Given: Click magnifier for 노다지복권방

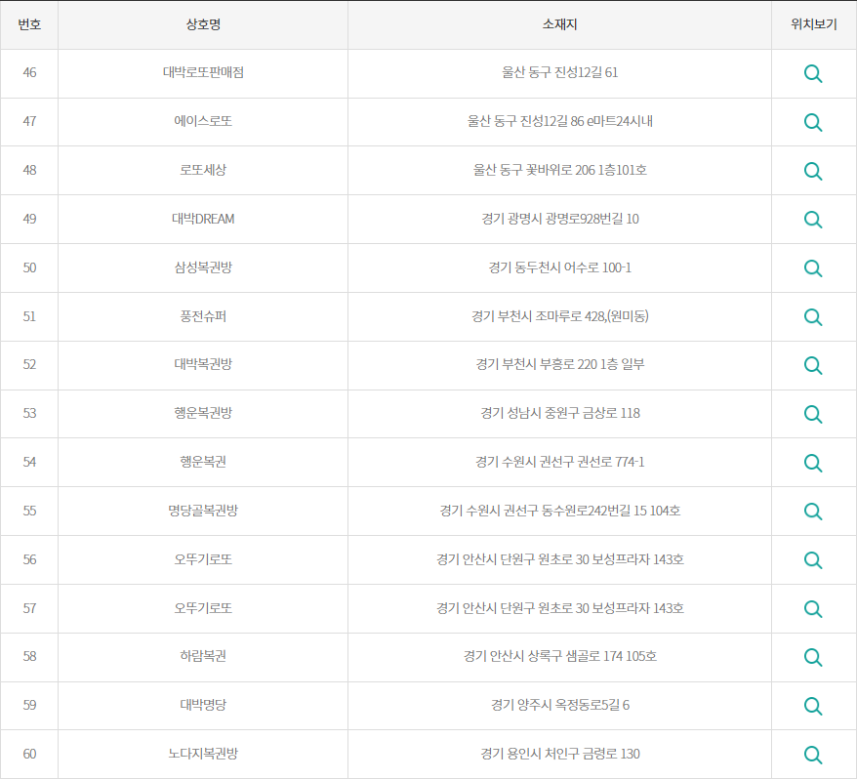Looking at the screenshot, I should 813,754.
